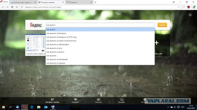The image size is (197, 110).
Task: Switch to the Экспресс-панель tab
Action: pos(51,2)
